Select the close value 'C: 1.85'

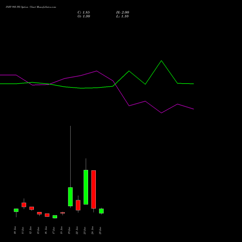84,13
